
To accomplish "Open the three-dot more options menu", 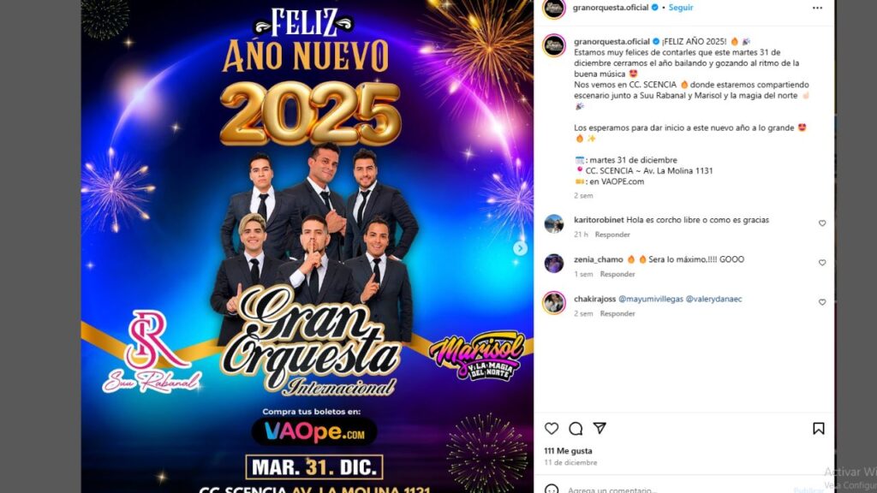I will pos(817,8).
